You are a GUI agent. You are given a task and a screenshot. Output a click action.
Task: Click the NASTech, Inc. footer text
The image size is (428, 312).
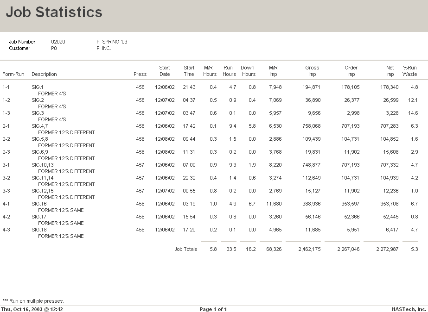409,309
